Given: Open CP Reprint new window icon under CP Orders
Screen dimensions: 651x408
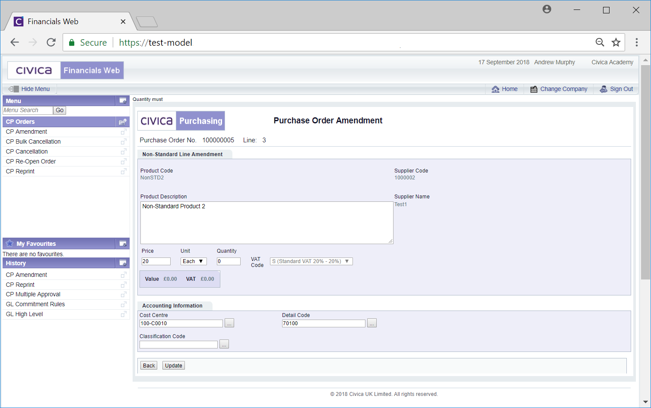Looking at the screenshot, I should point(124,171).
